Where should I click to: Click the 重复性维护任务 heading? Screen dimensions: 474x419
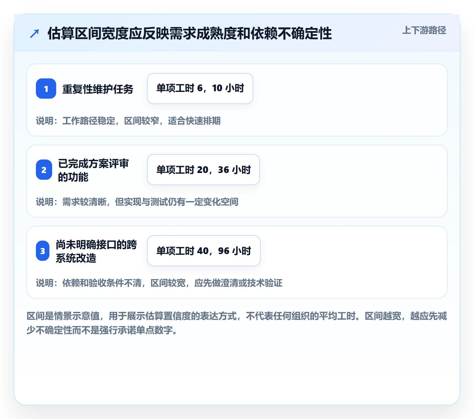pos(98,89)
